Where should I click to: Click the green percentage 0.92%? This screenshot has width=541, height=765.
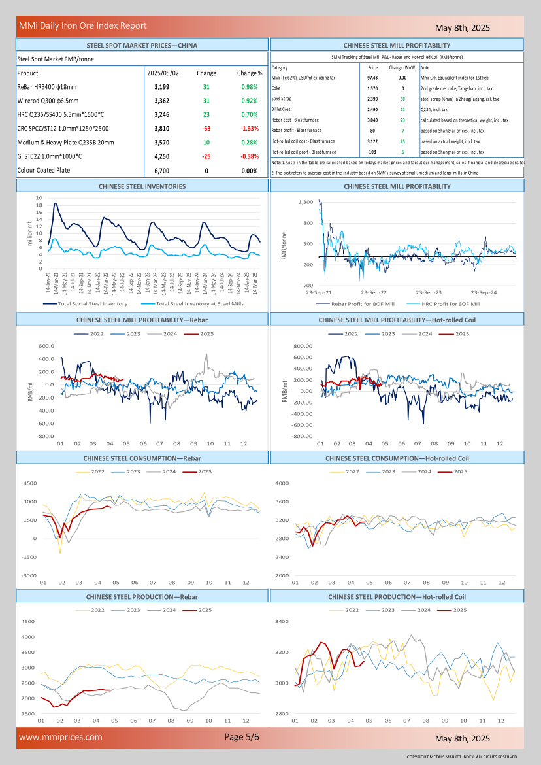click(x=250, y=101)
